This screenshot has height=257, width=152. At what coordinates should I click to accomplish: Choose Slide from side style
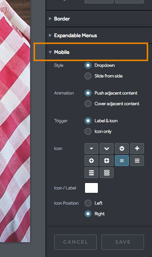click(x=88, y=76)
